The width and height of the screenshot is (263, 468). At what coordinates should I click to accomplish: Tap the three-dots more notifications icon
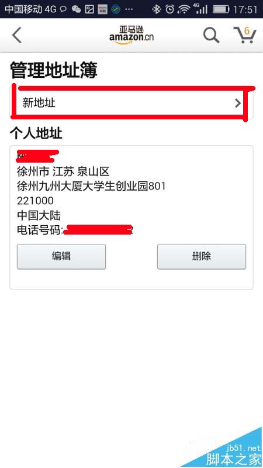click(129, 9)
